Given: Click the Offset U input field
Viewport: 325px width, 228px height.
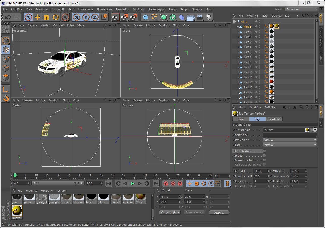Looking at the screenshot, I should click(260, 171).
